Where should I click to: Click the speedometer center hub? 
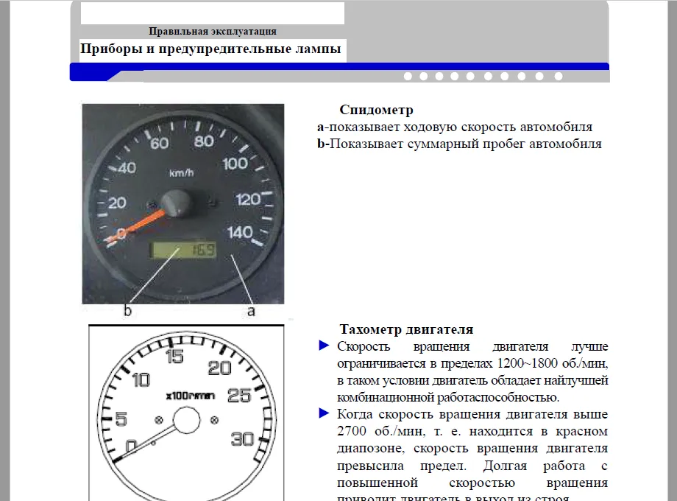[x=177, y=202]
